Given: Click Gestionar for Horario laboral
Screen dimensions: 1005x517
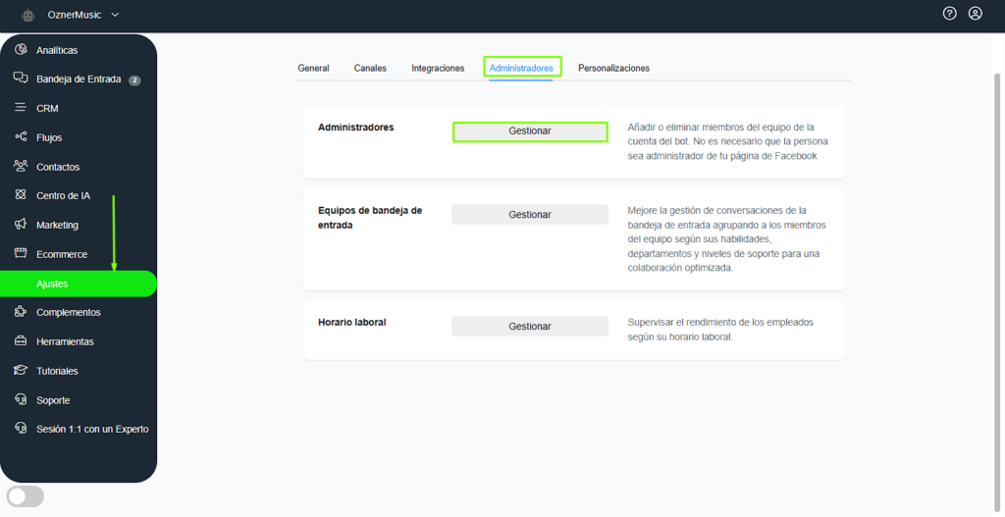Looking at the screenshot, I should 530,327.
